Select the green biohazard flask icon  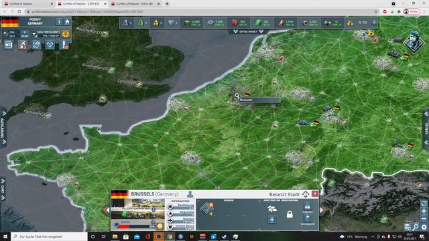(x=141, y=23)
